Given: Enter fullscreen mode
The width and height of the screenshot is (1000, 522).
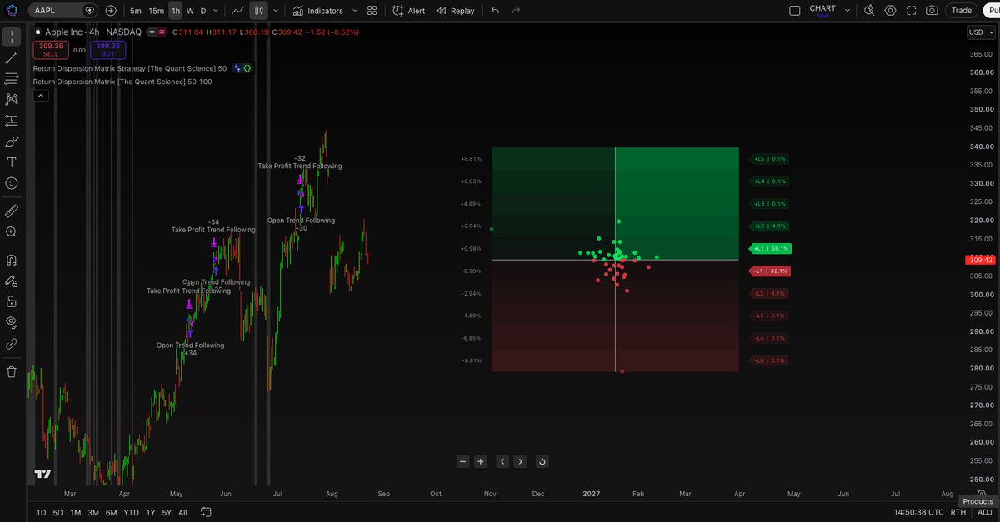Looking at the screenshot, I should (x=911, y=11).
